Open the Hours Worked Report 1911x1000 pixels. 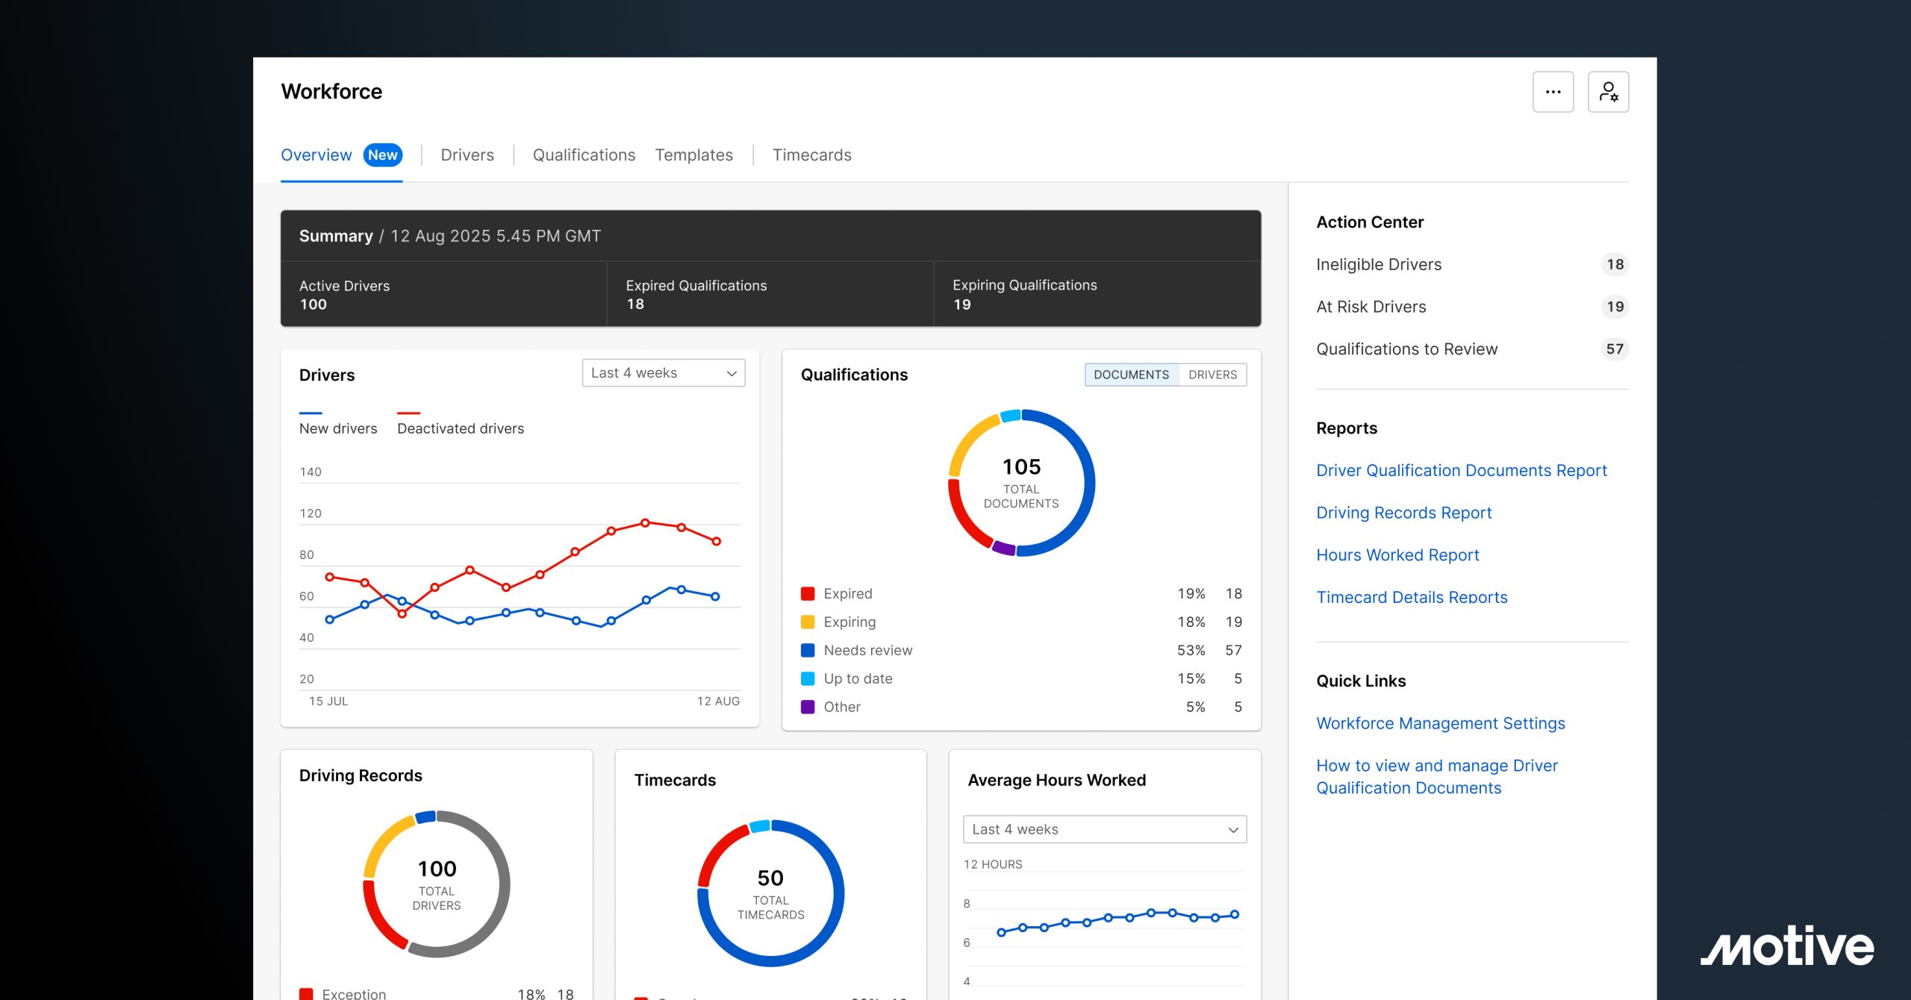1397,554
